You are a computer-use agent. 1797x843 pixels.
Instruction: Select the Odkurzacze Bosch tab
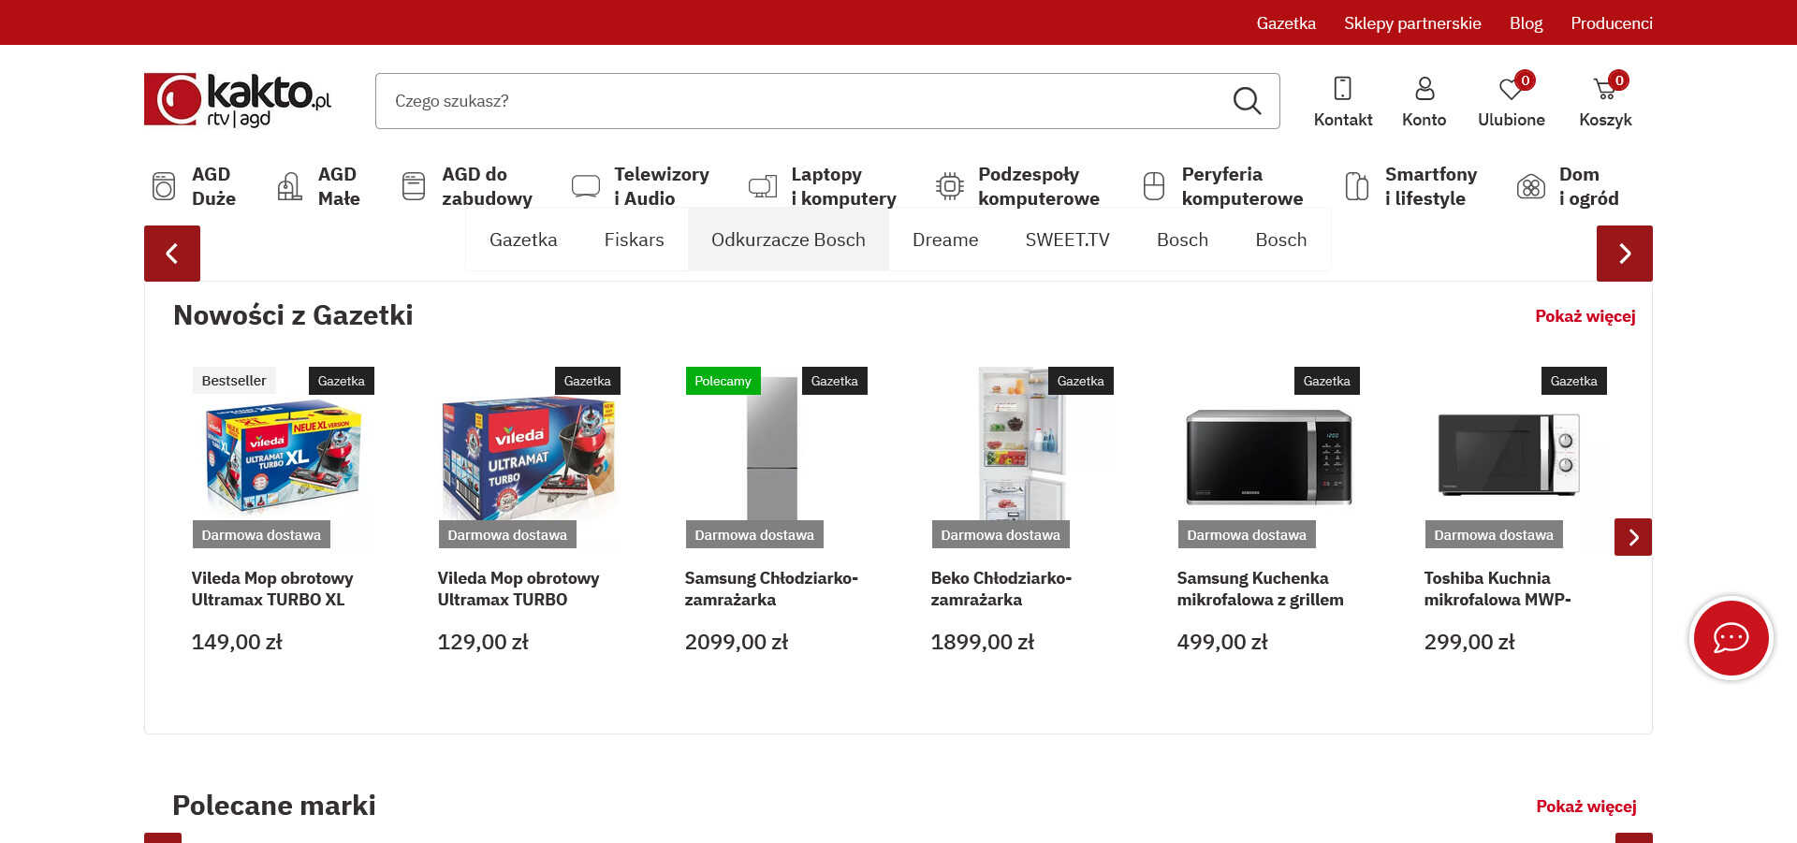point(788,240)
